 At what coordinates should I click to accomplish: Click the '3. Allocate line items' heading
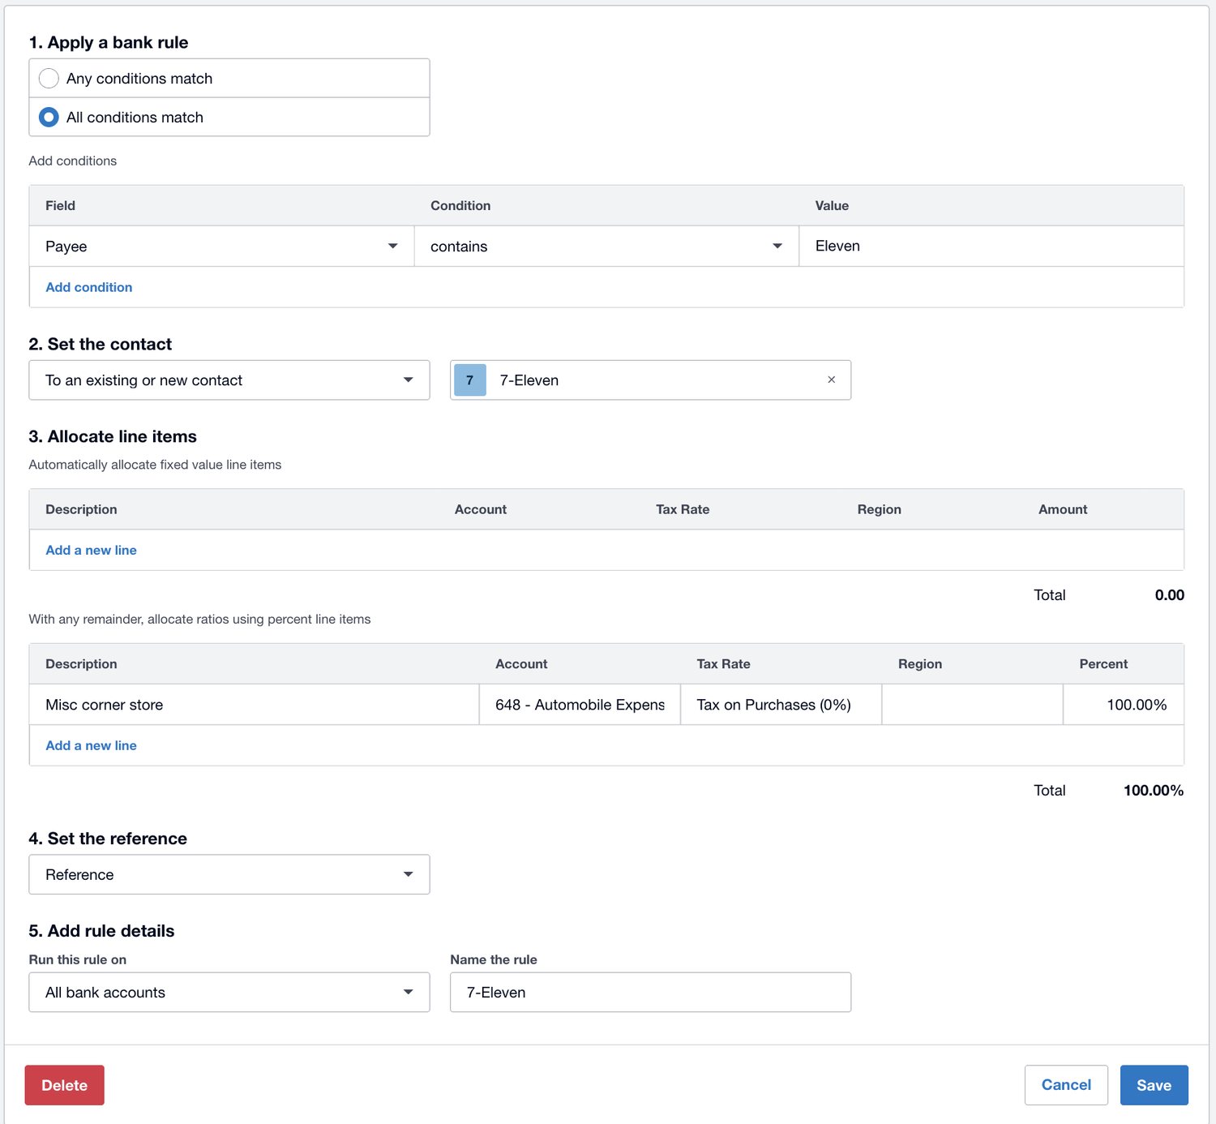[x=113, y=436]
